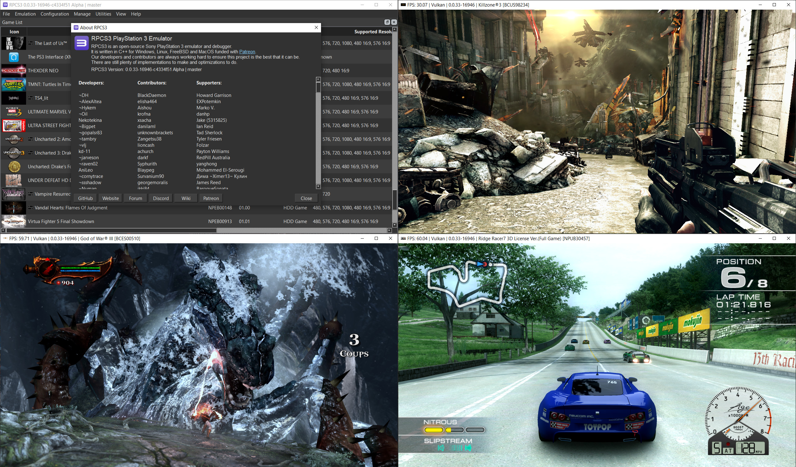Close the Game List panel
The width and height of the screenshot is (796, 467).
click(x=394, y=22)
